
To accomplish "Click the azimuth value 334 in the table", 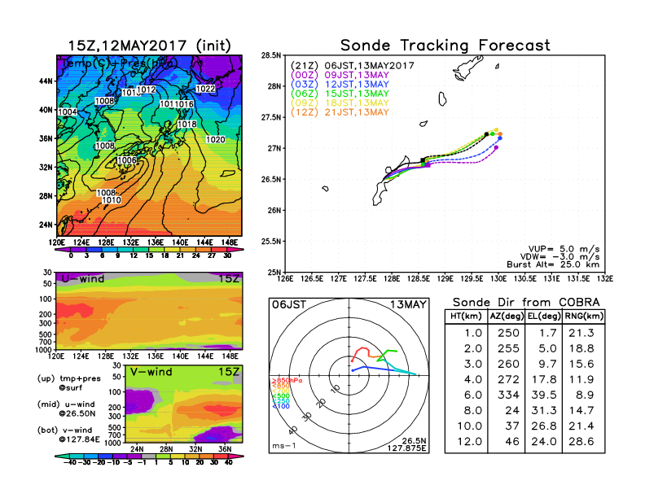I will pos(508,395).
